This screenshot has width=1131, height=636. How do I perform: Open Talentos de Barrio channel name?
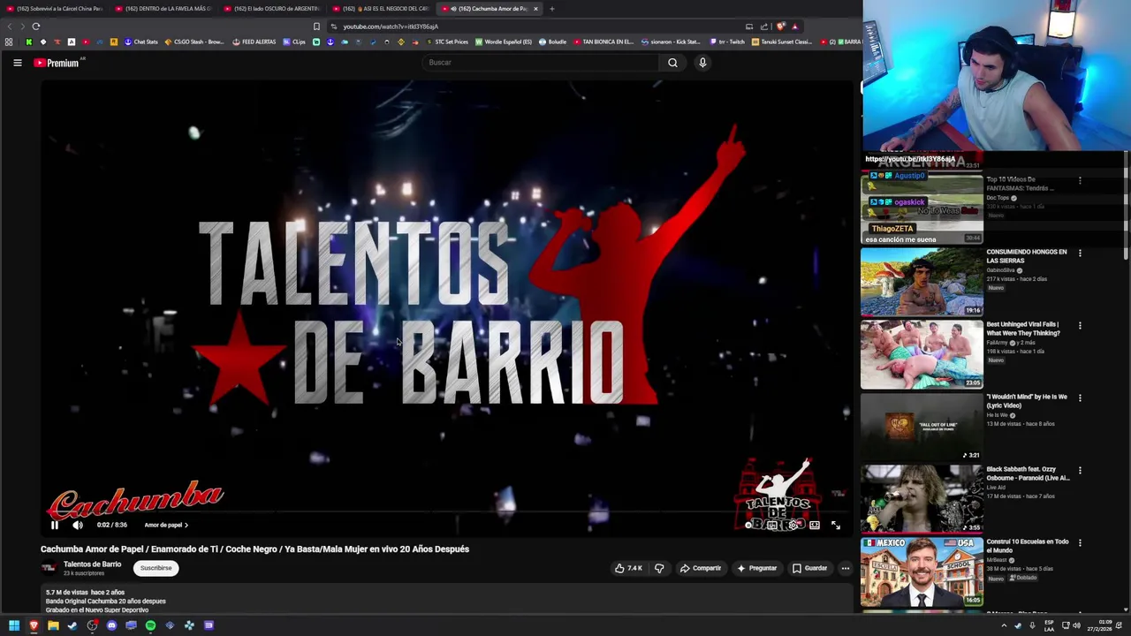point(92,564)
